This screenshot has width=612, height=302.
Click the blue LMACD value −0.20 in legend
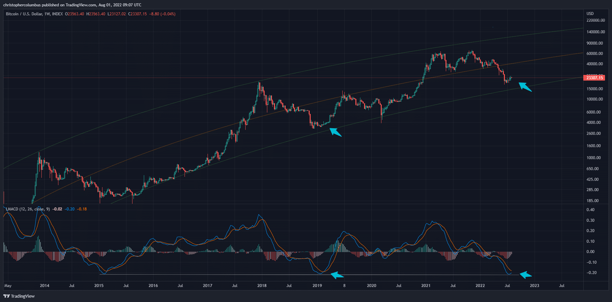pos(70,209)
